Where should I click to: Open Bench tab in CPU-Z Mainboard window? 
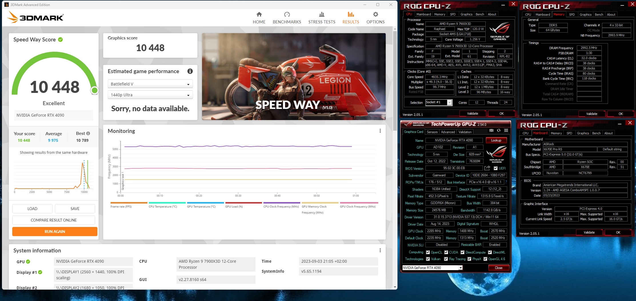[596, 133]
